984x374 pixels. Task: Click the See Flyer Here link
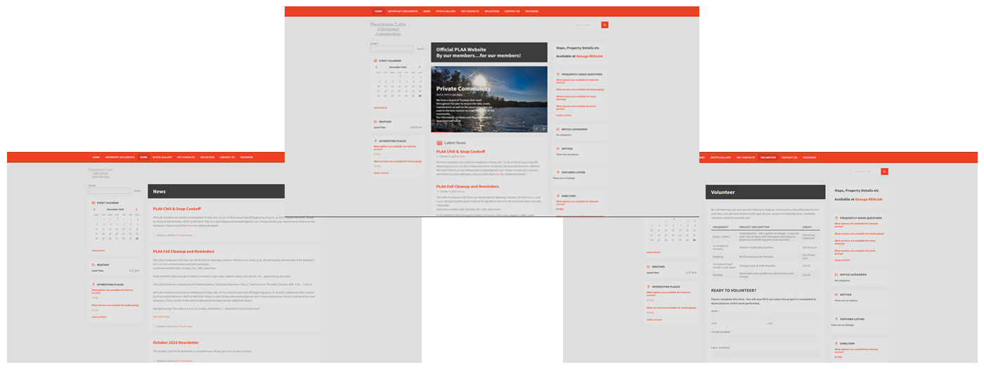click(161, 316)
